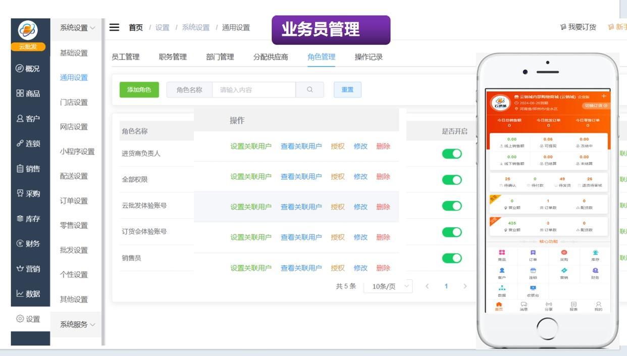The width and height of the screenshot is (627, 356).
Task: Focus the 角色名称 search input field
Action: tap(253, 90)
